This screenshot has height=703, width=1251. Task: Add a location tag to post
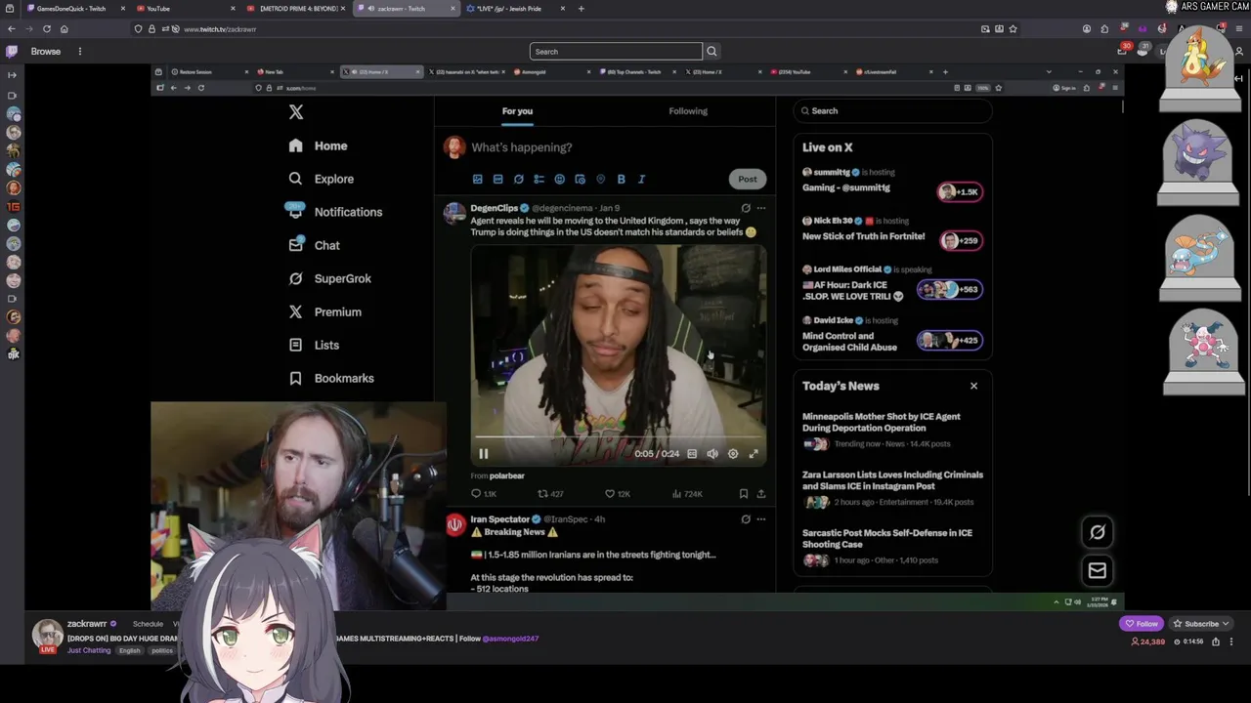coord(600,180)
